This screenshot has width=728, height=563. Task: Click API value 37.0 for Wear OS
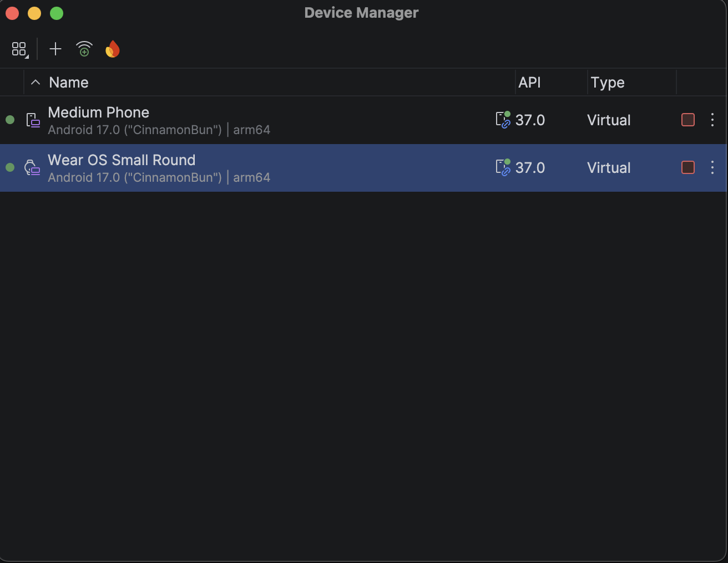530,168
